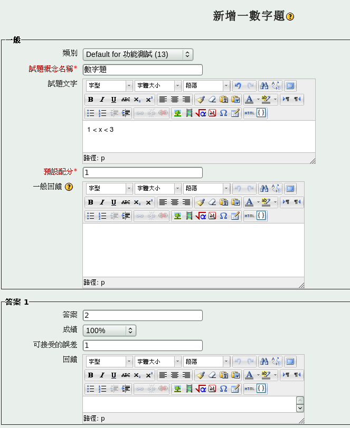
Task: Open the 成績 100% grade dropdown
Action: (x=109, y=330)
